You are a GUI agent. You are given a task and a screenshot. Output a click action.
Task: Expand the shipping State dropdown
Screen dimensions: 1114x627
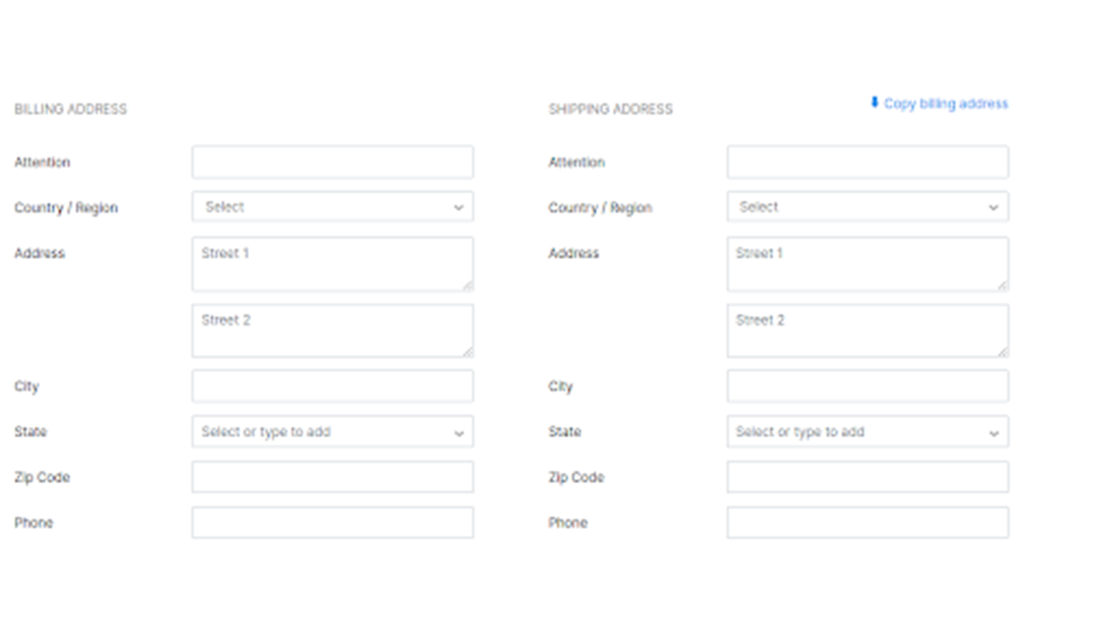[868, 432]
